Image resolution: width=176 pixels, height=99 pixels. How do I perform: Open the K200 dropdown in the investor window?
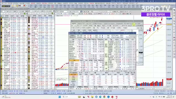[119, 26]
